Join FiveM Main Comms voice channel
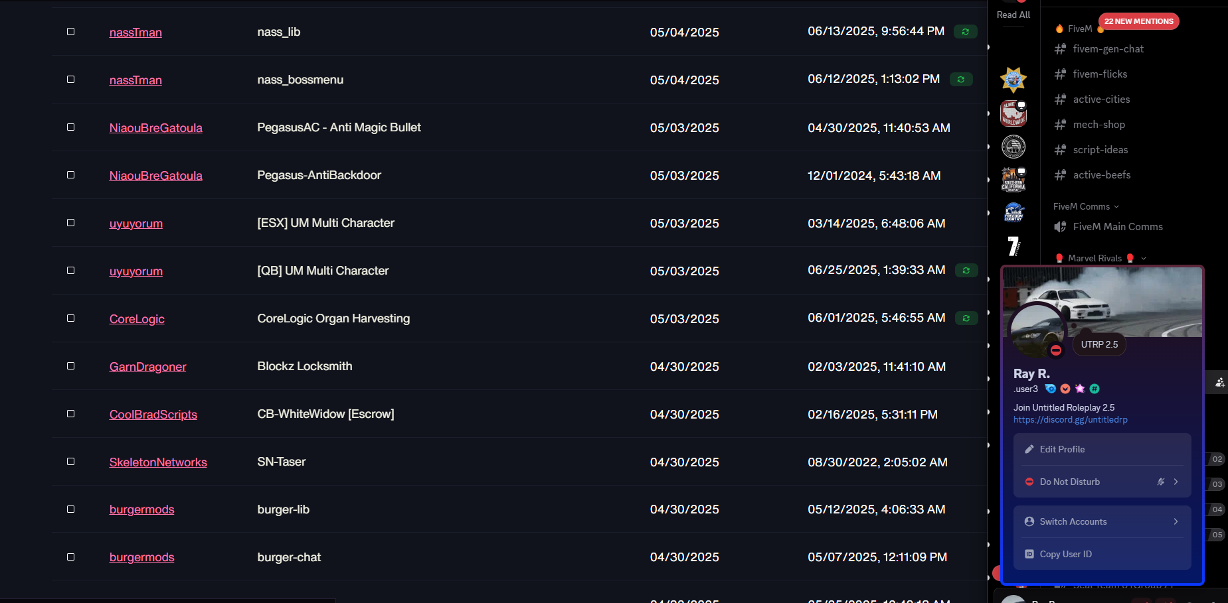The width and height of the screenshot is (1228, 603). click(x=1118, y=227)
